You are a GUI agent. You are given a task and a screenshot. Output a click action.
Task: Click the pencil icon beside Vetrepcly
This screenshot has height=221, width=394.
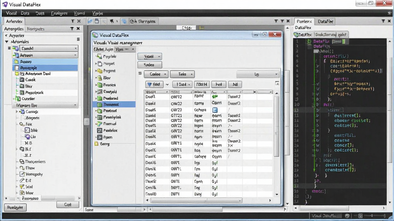[x=22, y=174]
